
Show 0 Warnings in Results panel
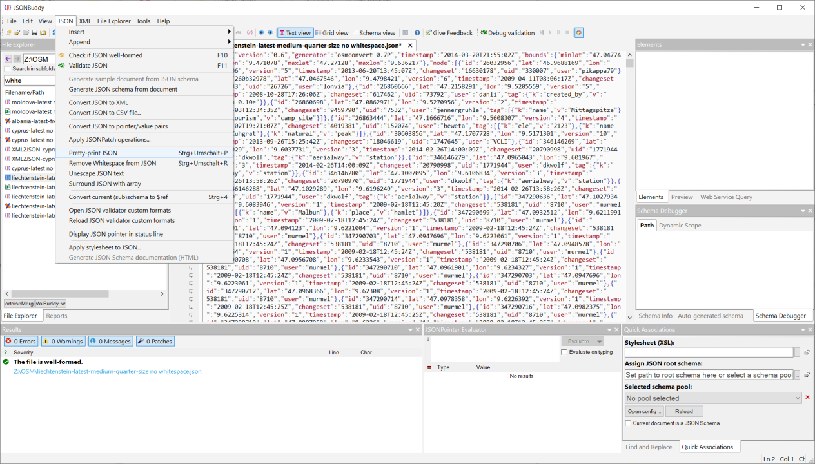tap(63, 342)
